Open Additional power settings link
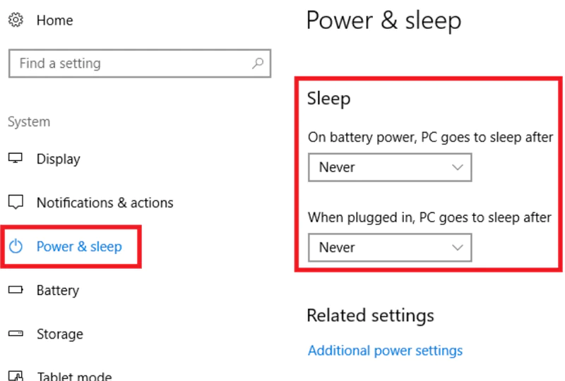The image size is (565, 381). tap(385, 351)
